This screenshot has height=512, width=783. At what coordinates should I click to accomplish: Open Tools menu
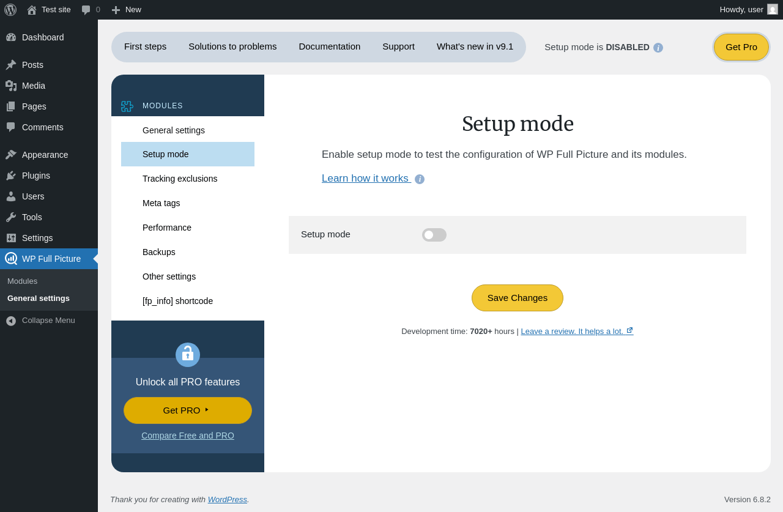32,217
